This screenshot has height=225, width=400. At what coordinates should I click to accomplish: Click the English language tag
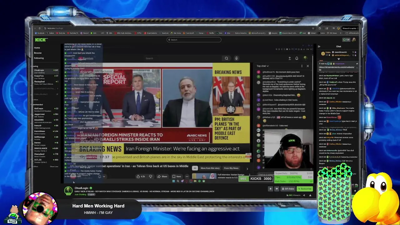tap(91, 194)
